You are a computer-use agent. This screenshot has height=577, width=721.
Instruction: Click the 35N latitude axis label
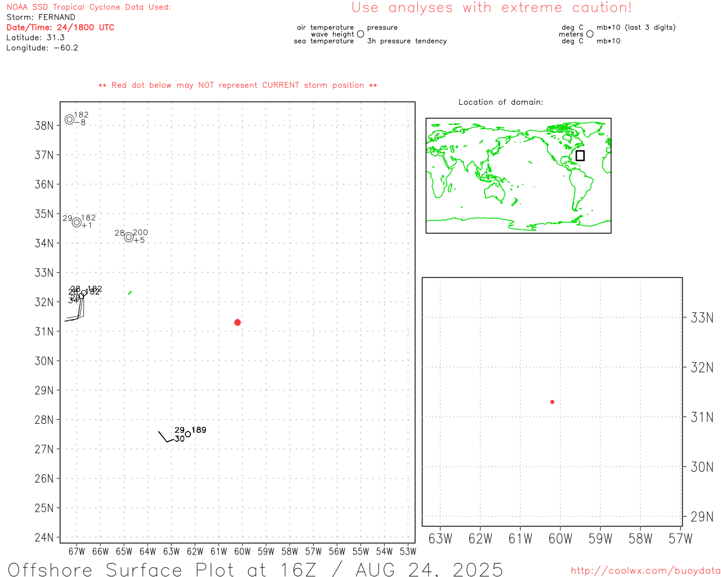click(x=44, y=214)
